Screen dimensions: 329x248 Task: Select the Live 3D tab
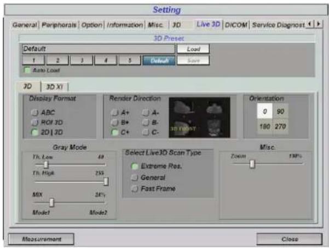click(x=209, y=24)
